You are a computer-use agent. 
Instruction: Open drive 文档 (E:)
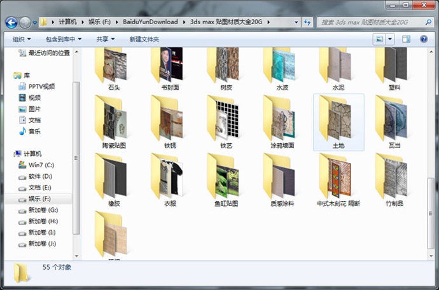35,188
